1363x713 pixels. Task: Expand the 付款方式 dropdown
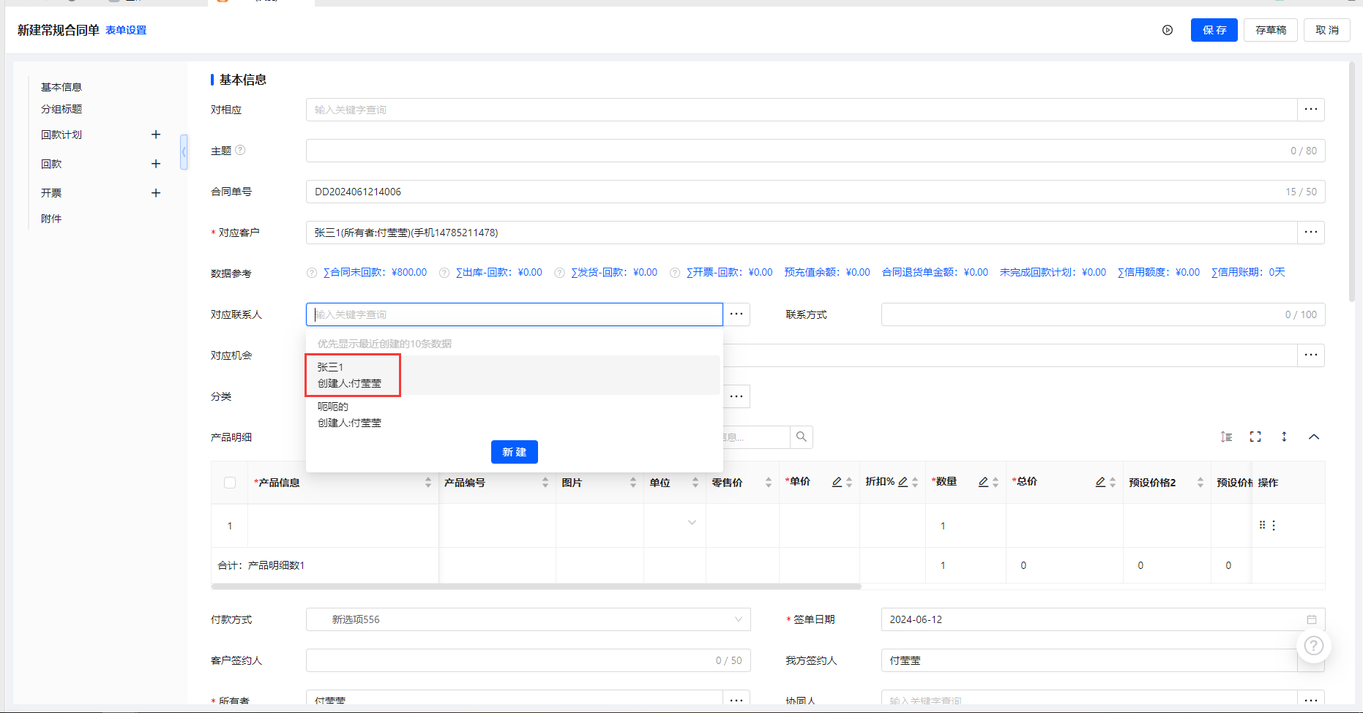738,619
